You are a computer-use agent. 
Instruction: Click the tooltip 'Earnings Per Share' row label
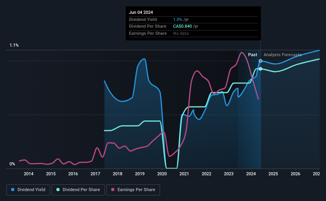click(x=148, y=33)
